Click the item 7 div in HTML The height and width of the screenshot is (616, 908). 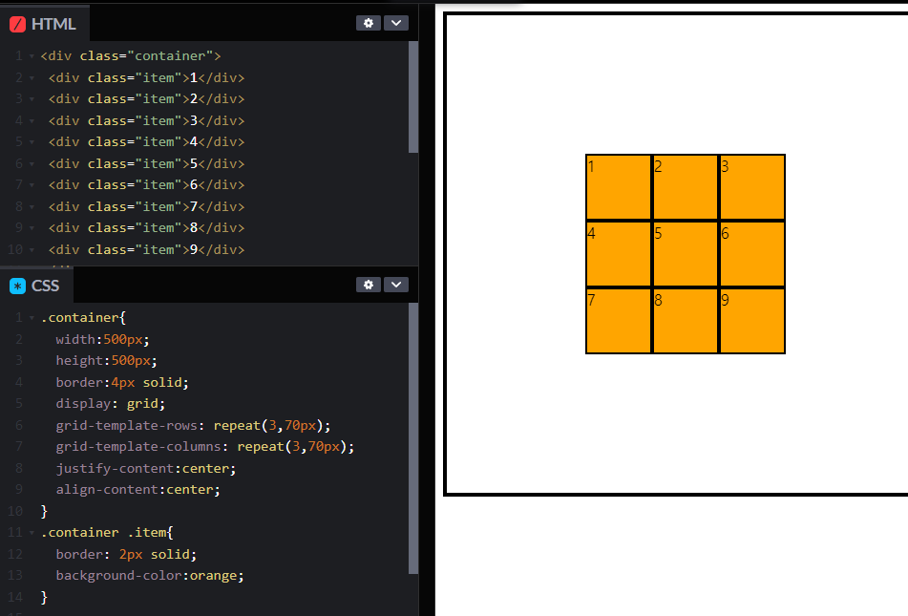tap(146, 207)
